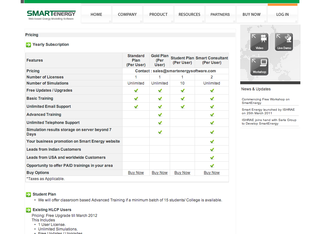The height and width of the screenshot is (234, 323).
Task: Click Smart Consultant checkmark for Leads from Indian Customers
Action: [212, 149]
